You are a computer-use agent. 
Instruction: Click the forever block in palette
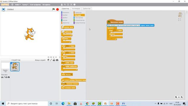(x=66, y=39)
